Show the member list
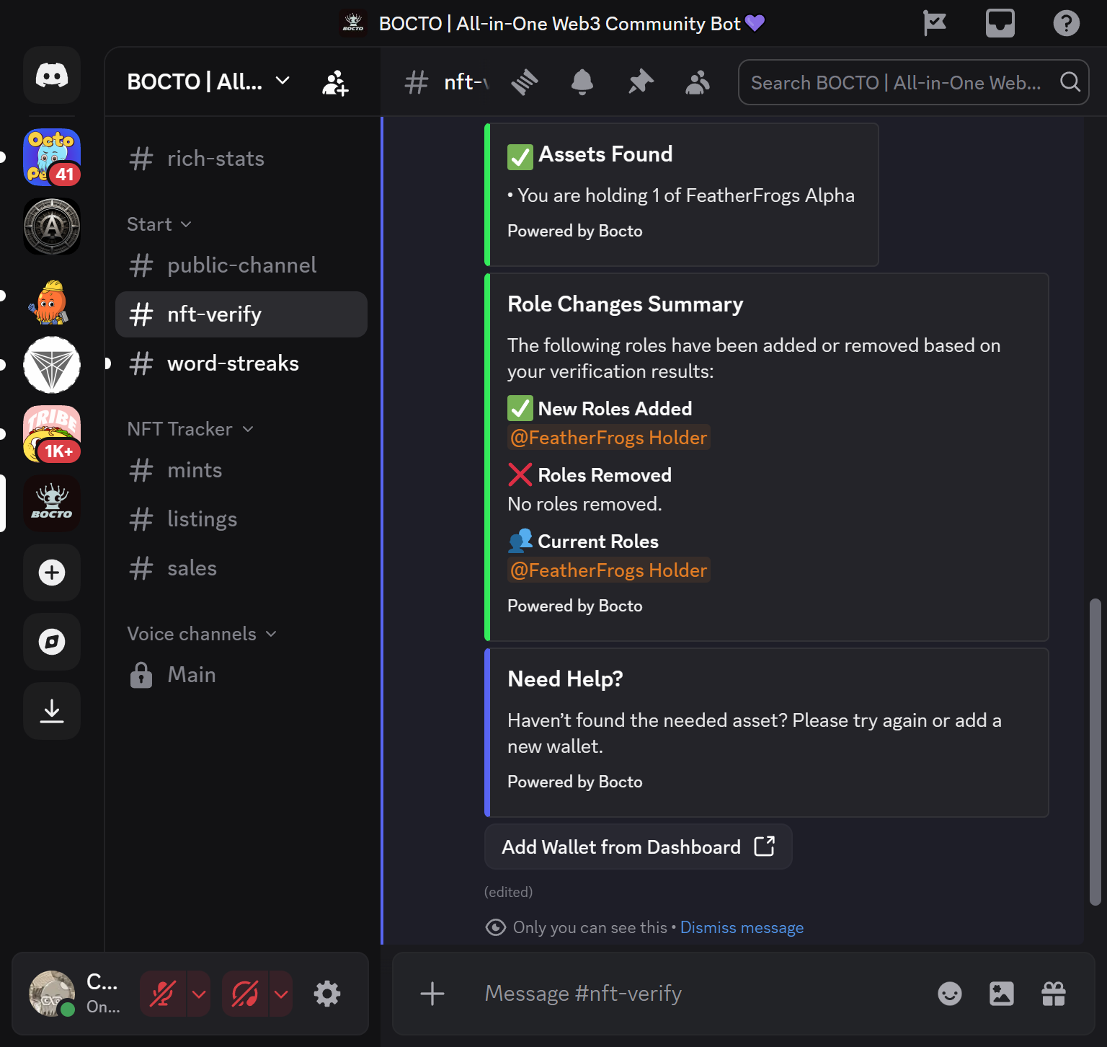1107x1047 pixels. pos(697,82)
